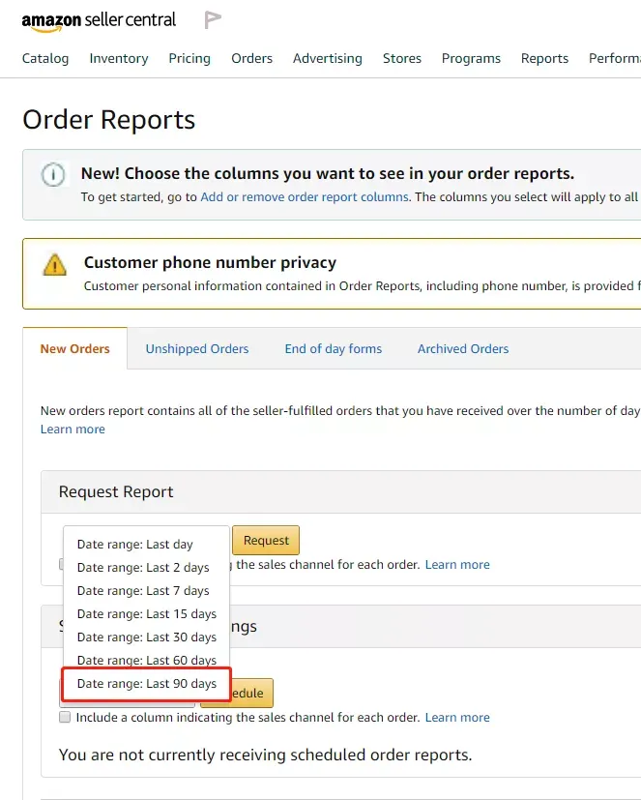Select the New Orders tab

point(75,348)
